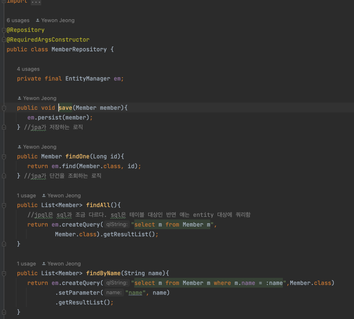
Task: Click the 'em;' field name in declaration
Action: point(119,79)
